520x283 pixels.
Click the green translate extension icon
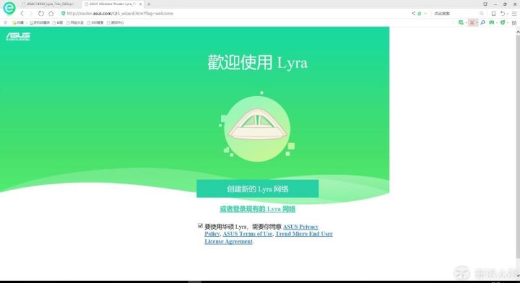coord(461,23)
